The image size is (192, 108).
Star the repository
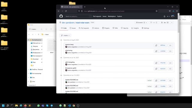coord(165,22)
